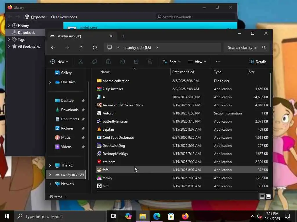
Task: Click the Paste clipboard icon
Action: coord(108,62)
